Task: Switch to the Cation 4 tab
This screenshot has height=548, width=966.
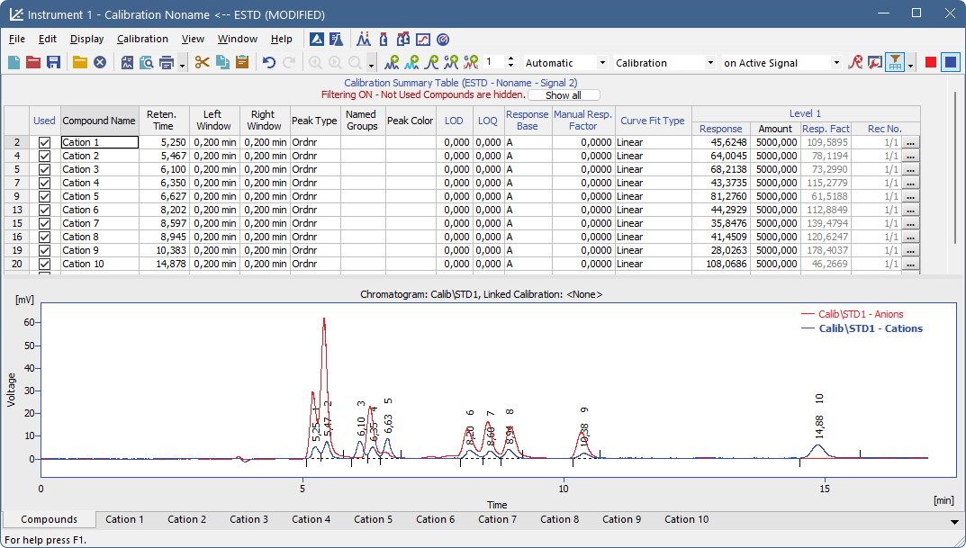Action: 311,519
